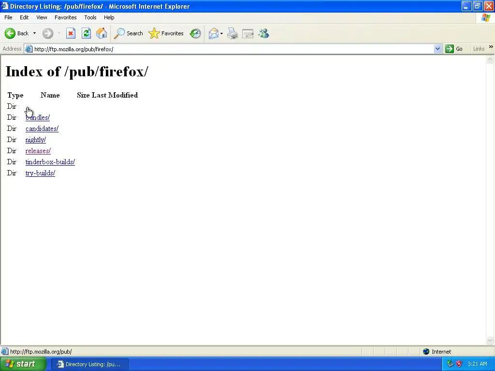Viewport: 495px width, 371px height.
Task: Expand the Address bar dropdown arrow
Action: click(x=437, y=49)
